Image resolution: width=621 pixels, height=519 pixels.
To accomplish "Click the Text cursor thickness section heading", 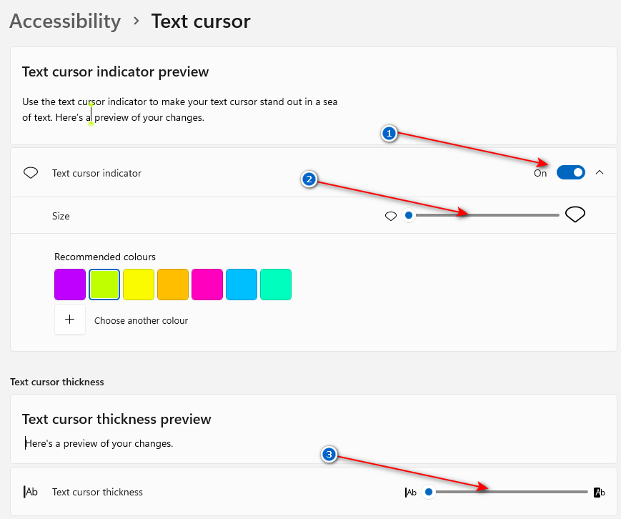I will pyautogui.click(x=57, y=382).
